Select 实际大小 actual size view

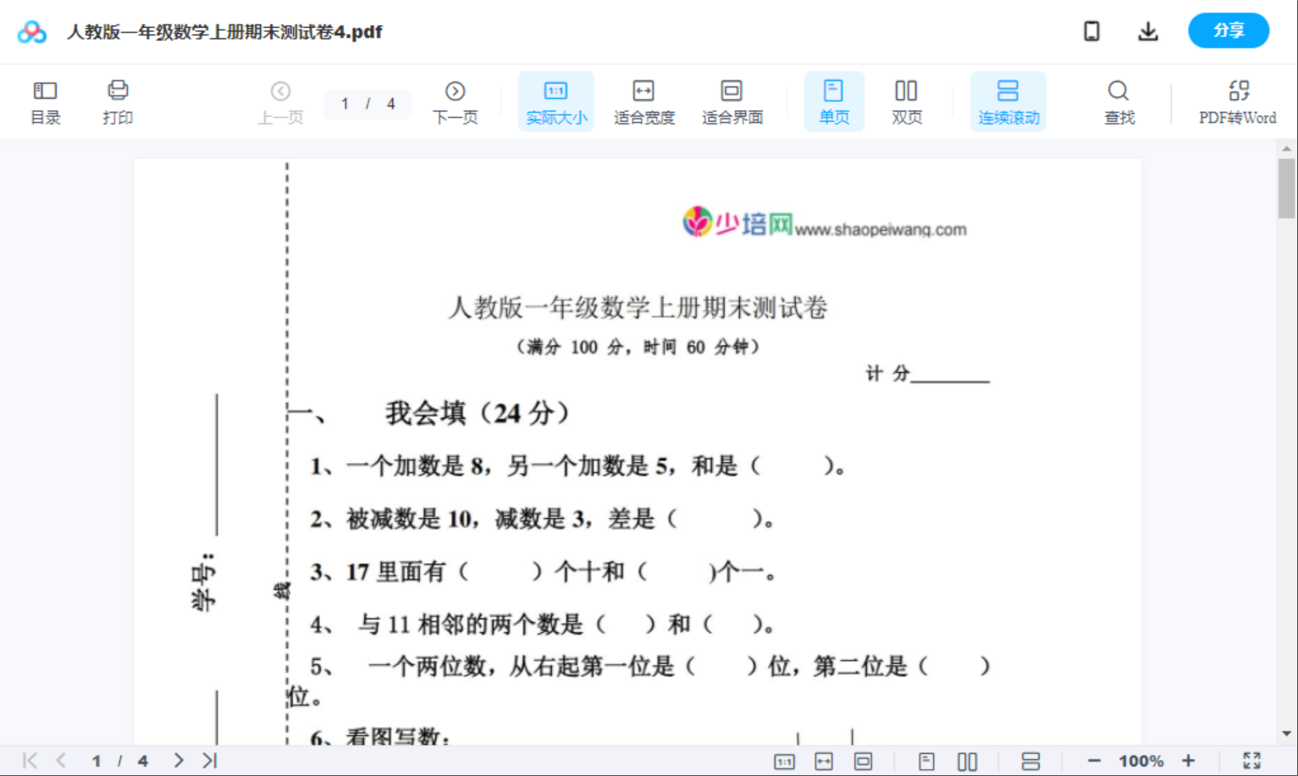555,101
